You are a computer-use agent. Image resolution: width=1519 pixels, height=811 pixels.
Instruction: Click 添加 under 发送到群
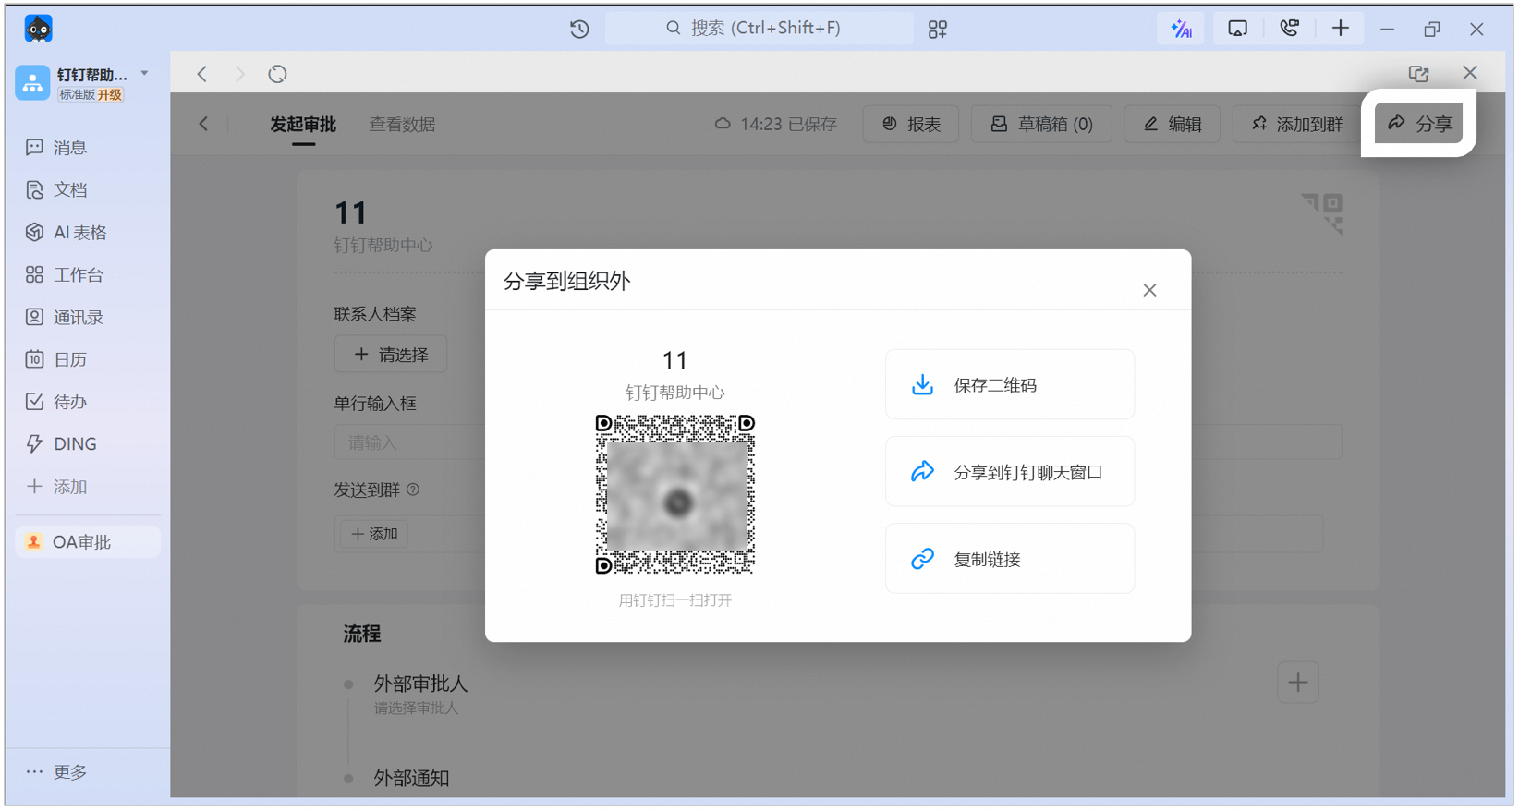374,534
